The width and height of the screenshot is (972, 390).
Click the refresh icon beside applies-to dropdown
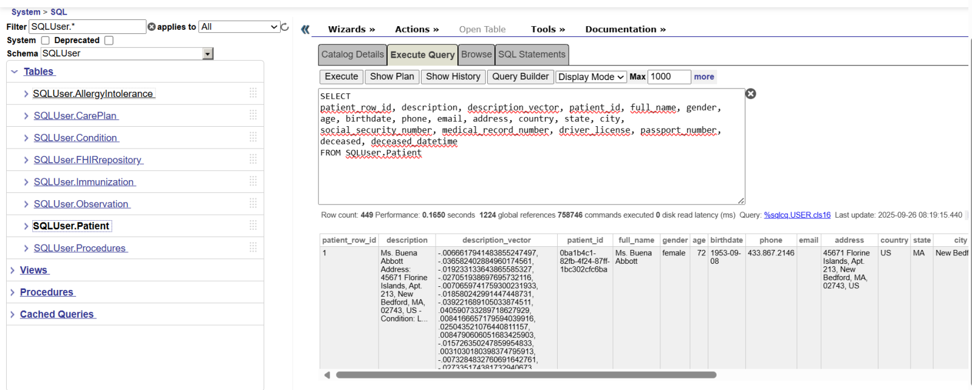click(x=284, y=27)
